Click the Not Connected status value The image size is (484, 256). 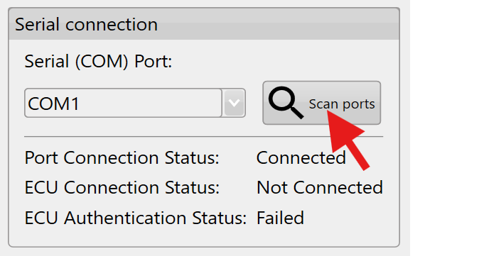(x=320, y=188)
